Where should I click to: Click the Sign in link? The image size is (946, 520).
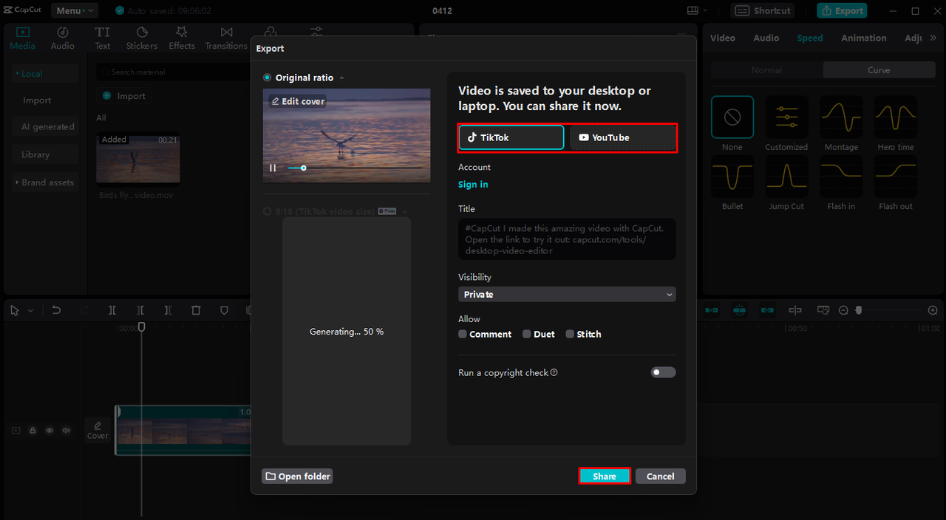[473, 185]
